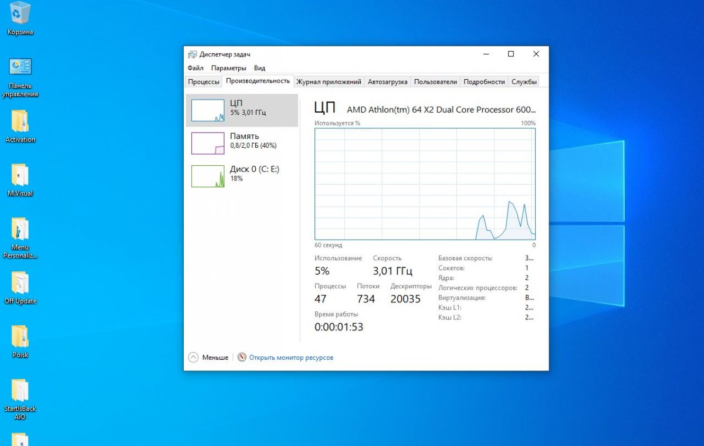Viewport: 704px width, 446px height.
Task: Click the uptime value 0:00:01:53
Action: pos(339,327)
